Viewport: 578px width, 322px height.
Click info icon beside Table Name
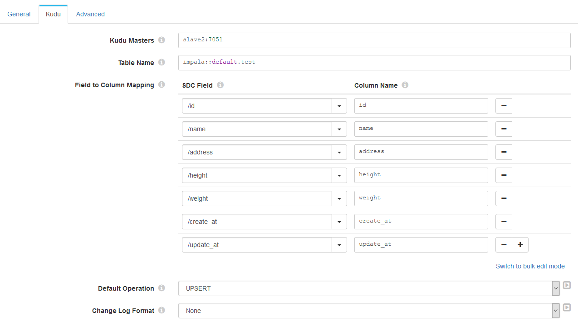click(x=162, y=63)
